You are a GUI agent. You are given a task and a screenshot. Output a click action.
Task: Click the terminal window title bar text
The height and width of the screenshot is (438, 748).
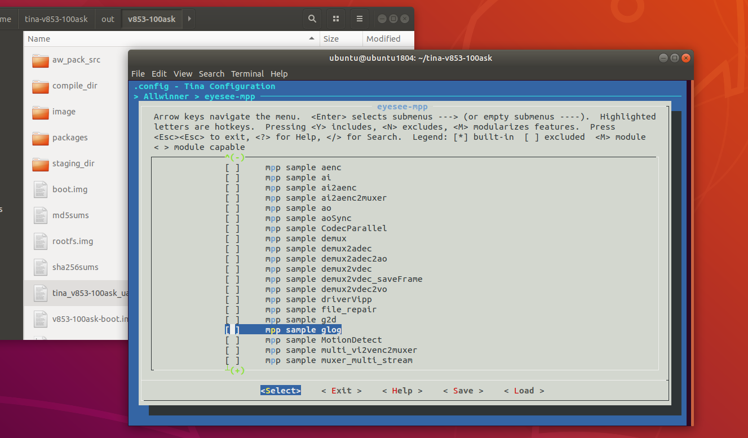[410, 58]
